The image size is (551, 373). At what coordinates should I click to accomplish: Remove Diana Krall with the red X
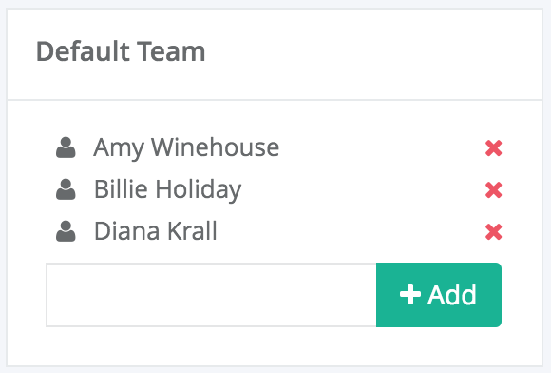(x=493, y=232)
